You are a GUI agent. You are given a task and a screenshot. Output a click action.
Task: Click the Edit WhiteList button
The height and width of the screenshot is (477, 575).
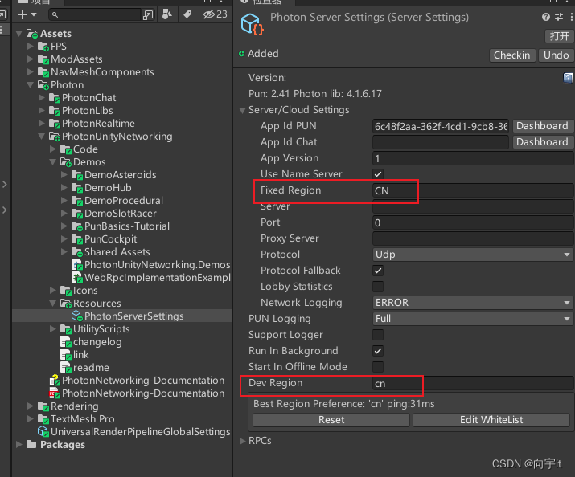click(491, 420)
